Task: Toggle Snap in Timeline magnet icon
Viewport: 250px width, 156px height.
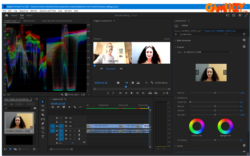Action: (58, 107)
